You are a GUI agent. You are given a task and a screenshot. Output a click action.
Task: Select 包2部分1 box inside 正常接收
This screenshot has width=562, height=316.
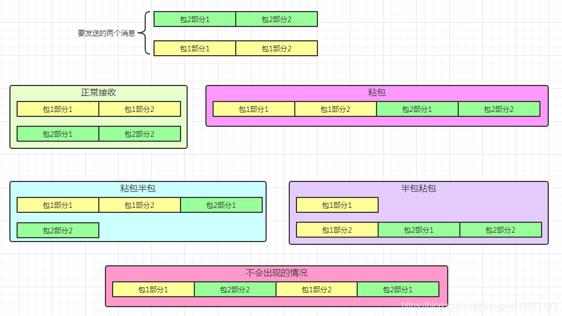[58, 134]
